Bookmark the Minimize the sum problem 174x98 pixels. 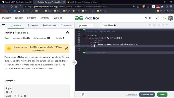click(28, 33)
